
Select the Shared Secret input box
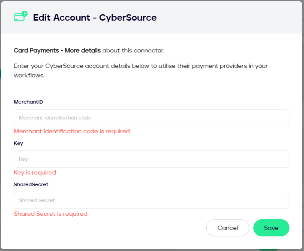[151, 200]
